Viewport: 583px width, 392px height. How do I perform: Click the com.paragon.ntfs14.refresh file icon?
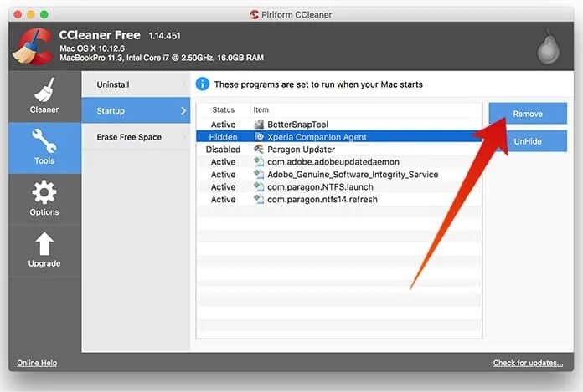click(x=259, y=199)
